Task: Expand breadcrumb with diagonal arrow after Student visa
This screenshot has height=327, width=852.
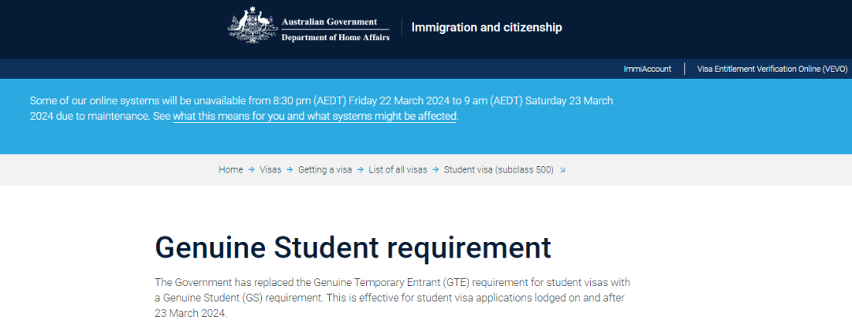Action: (x=562, y=169)
